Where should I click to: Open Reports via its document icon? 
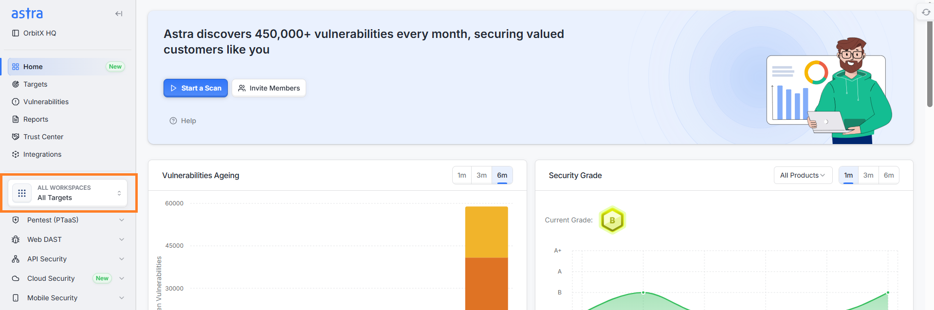click(16, 119)
